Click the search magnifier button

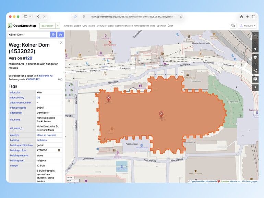(x=53, y=35)
